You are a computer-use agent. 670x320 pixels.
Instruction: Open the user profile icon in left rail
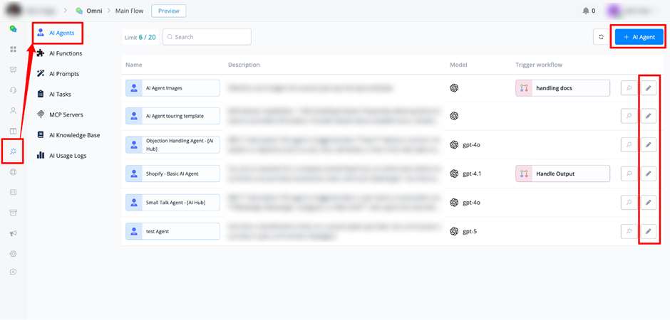click(13, 110)
